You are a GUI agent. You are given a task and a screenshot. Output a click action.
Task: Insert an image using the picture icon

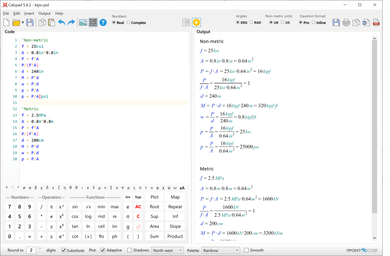click(x=83, y=22)
